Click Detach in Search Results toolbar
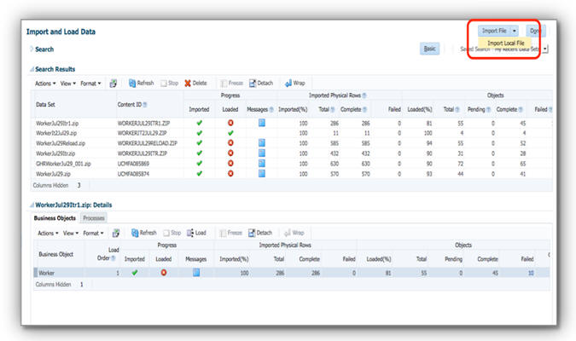Screen dimensions: 576x341 261,84
